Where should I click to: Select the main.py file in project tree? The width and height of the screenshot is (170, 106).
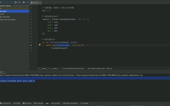coord(14,14)
